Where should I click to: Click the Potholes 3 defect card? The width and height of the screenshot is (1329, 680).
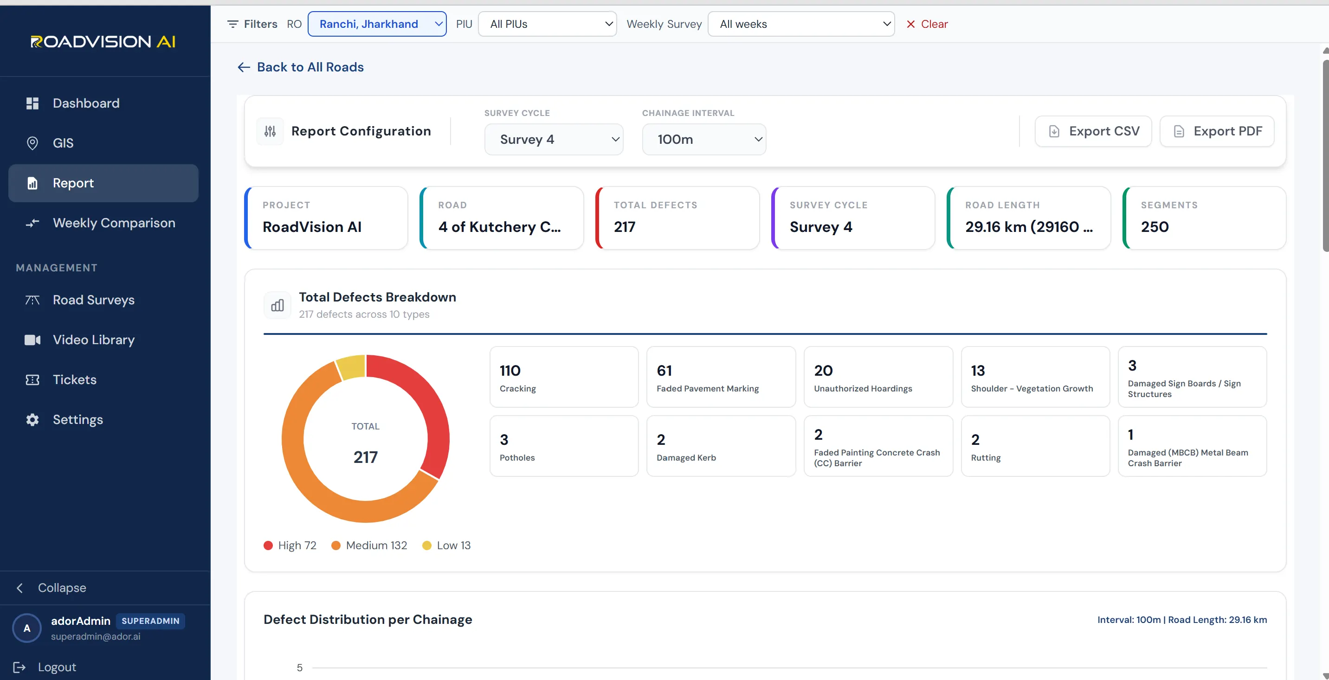(564, 446)
